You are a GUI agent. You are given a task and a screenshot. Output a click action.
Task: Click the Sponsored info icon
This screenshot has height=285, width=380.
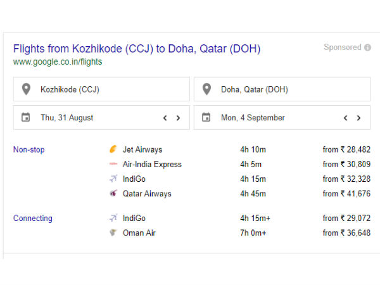(x=367, y=47)
